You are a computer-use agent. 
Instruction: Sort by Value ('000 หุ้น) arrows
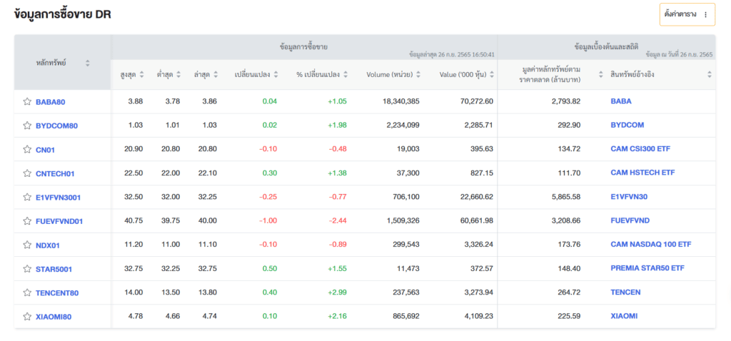click(x=492, y=74)
